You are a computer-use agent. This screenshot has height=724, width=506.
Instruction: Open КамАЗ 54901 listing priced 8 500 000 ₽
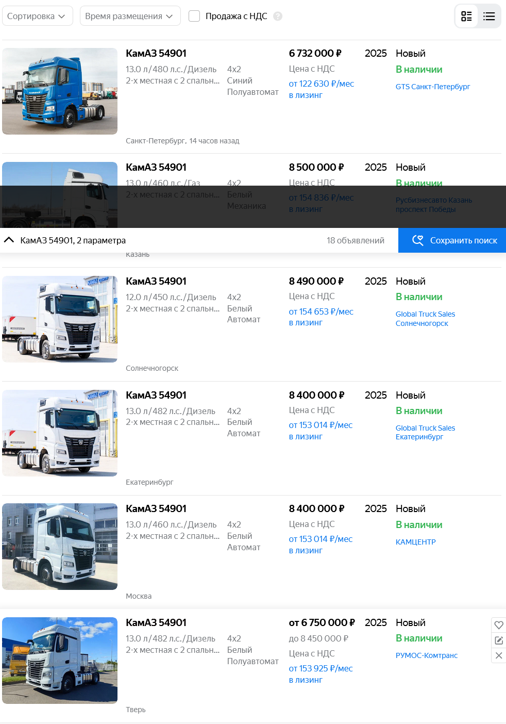tap(156, 168)
